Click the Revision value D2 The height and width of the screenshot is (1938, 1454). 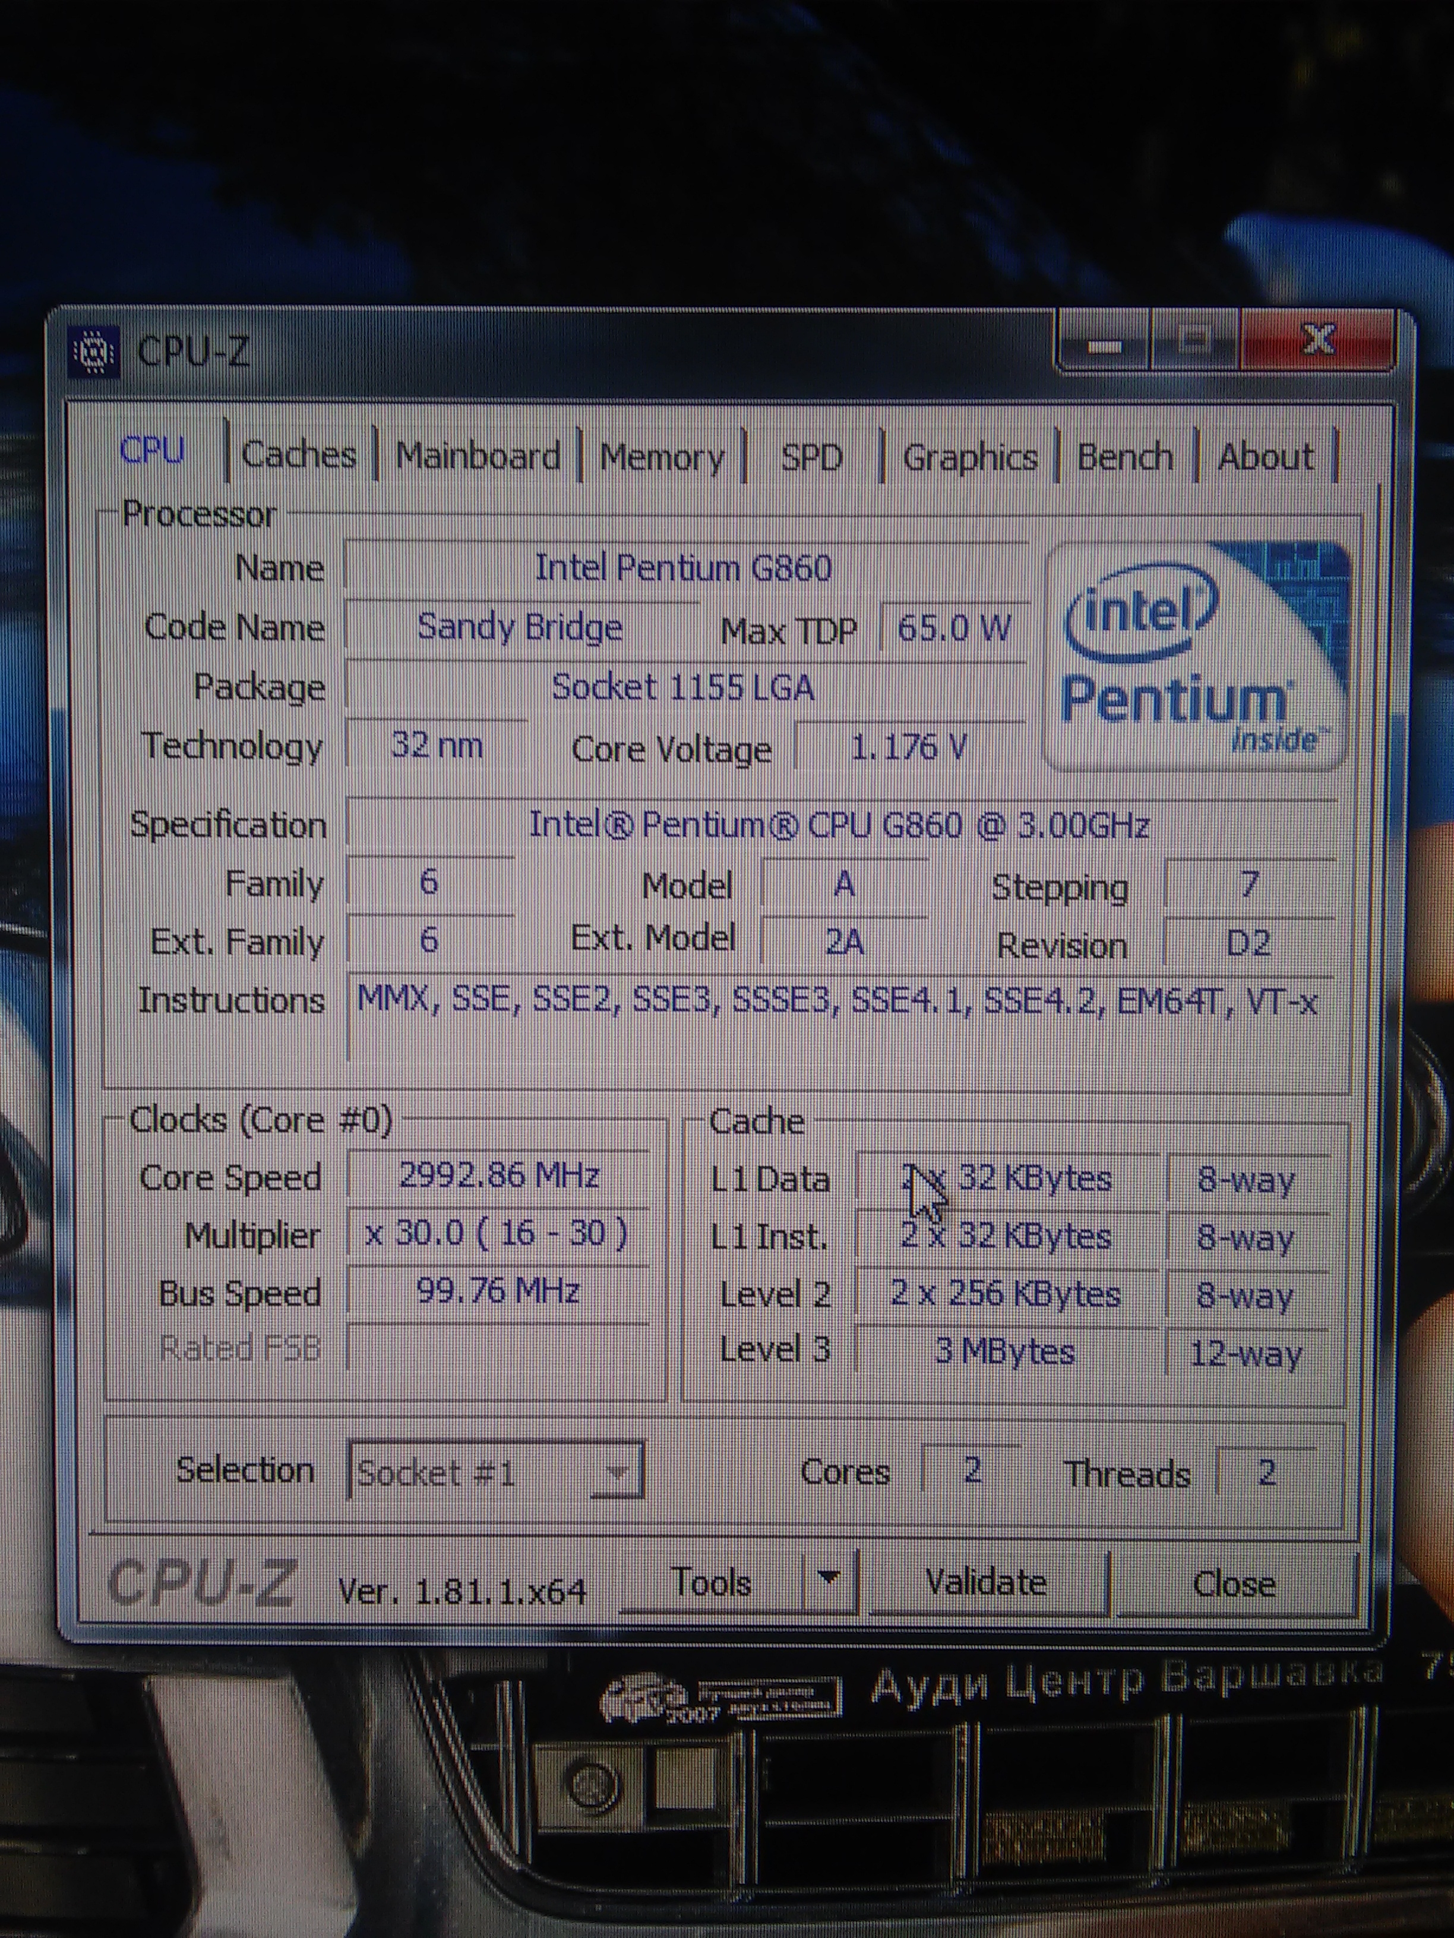[x=1249, y=943]
